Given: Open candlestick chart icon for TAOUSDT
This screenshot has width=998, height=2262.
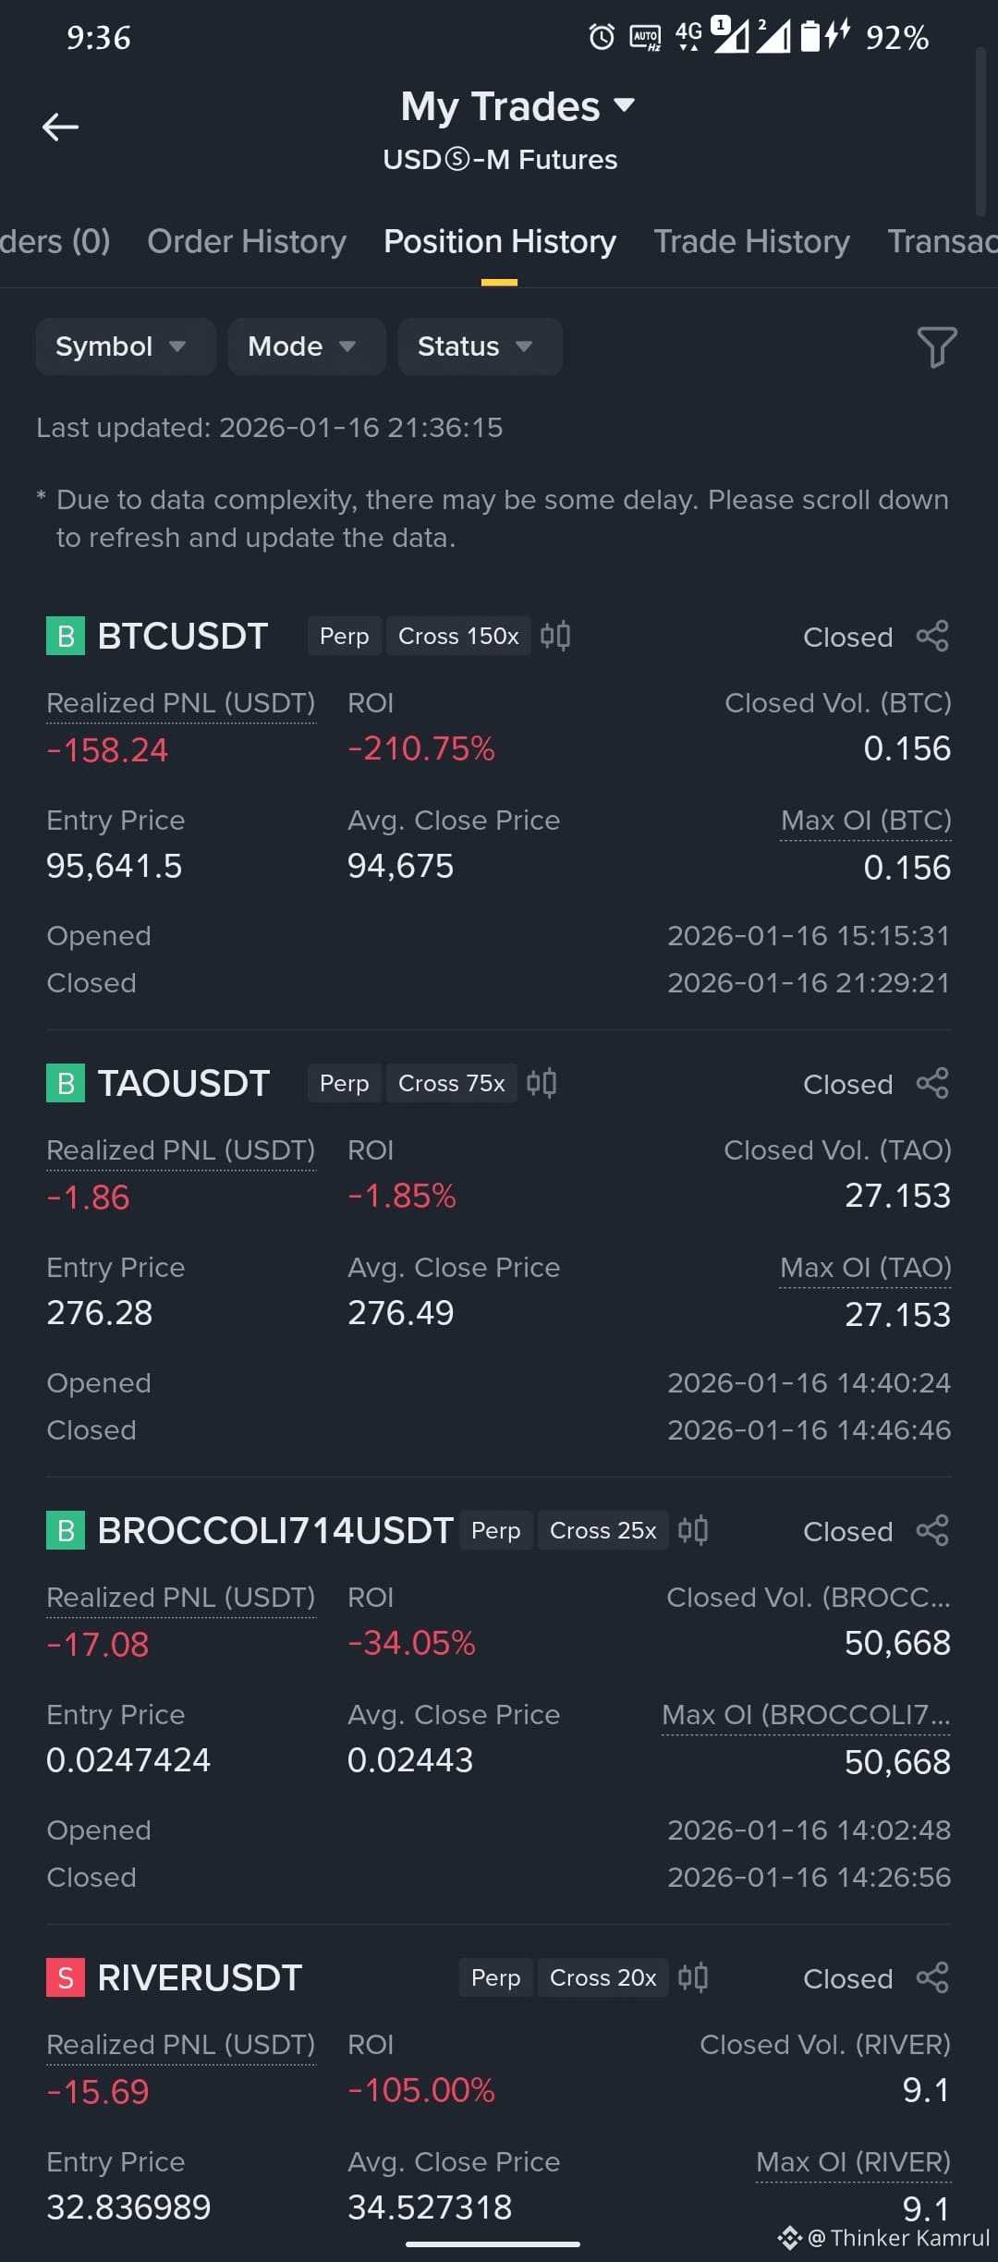Looking at the screenshot, I should pos(542,1083).
